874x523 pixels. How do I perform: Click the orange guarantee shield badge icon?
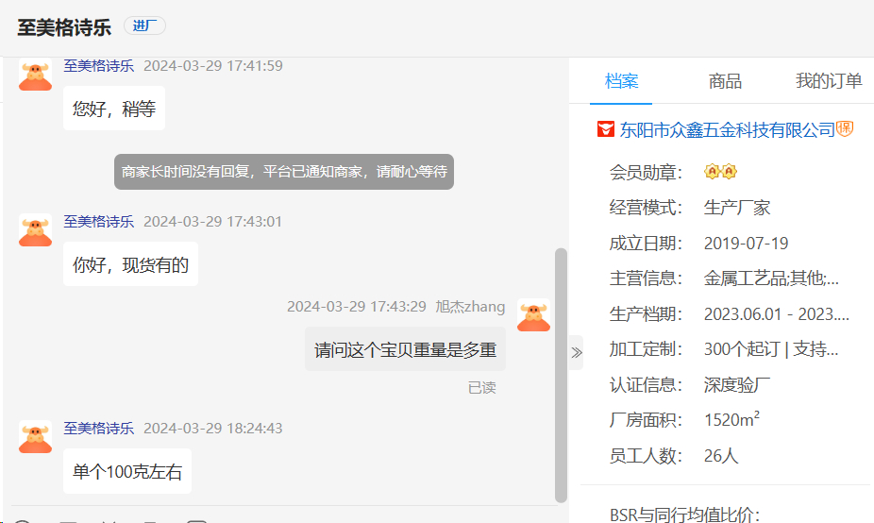click(845, 128)
